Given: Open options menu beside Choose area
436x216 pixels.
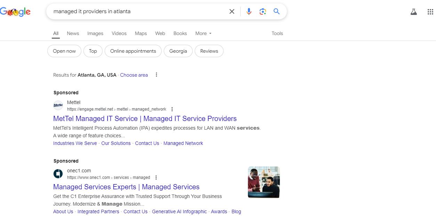Looking at the screenshot, I should pyautogui.click(x=156, y=75).
